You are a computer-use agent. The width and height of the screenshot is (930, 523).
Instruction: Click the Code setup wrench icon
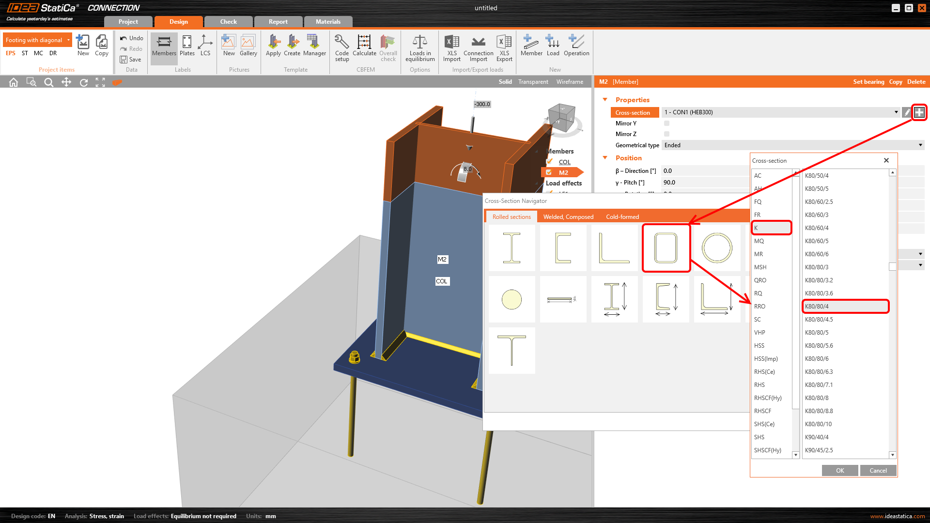341,43
